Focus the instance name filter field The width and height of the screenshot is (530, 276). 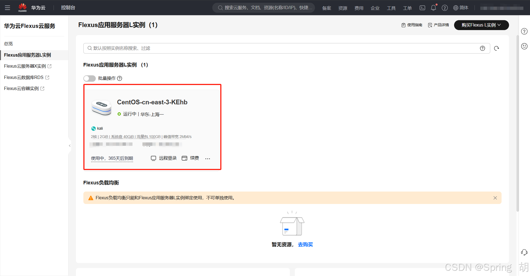click(x=287, y=48)
